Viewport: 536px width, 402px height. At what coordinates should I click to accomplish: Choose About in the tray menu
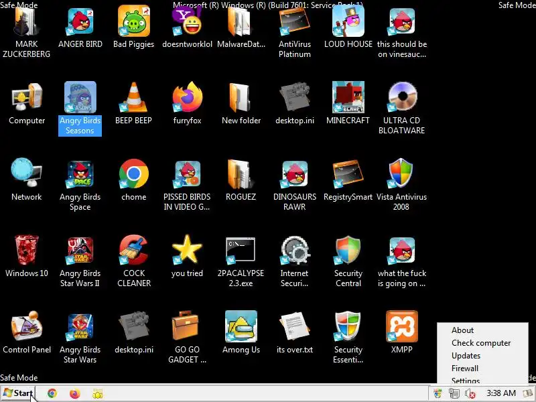tap(462, 330)
